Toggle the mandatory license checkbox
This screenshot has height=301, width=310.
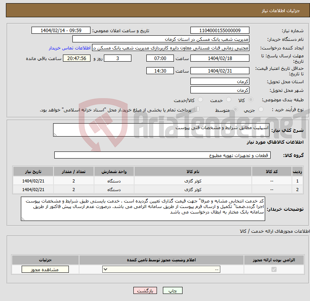click(274, 269)
